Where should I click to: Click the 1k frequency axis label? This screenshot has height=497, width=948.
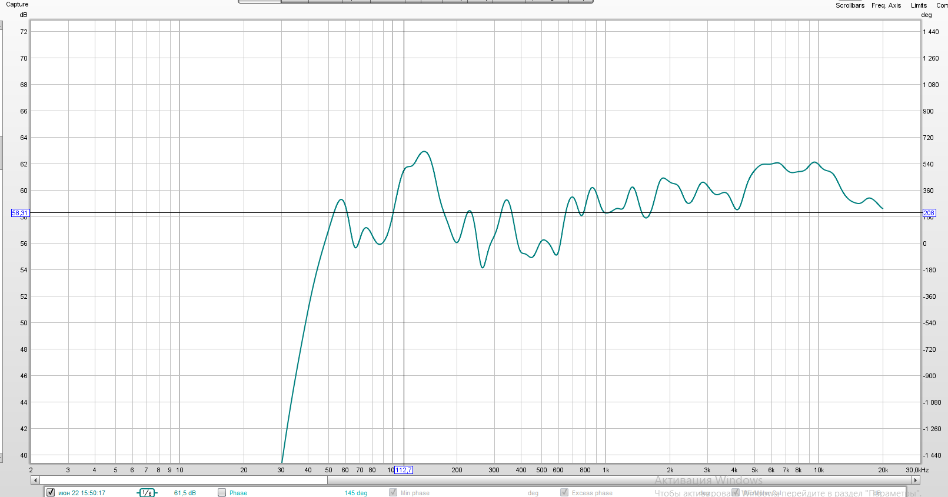click(606, 470)
